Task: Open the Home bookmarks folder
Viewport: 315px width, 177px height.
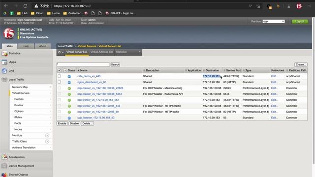Action: point(53,13)
